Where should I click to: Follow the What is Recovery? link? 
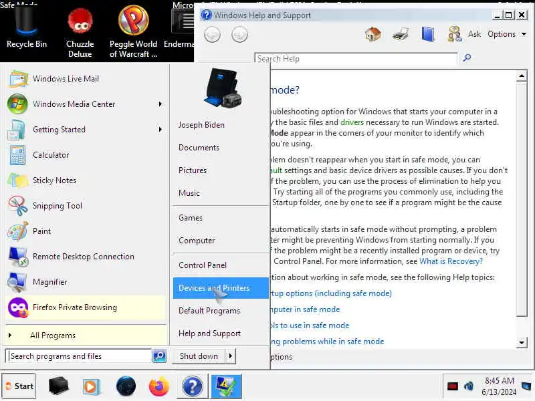click(451, 261)
